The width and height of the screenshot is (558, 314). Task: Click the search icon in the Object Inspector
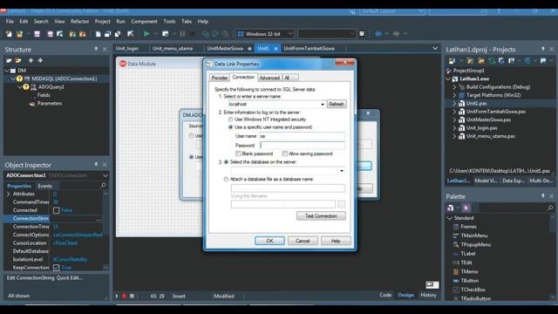(x=103, y=185)
